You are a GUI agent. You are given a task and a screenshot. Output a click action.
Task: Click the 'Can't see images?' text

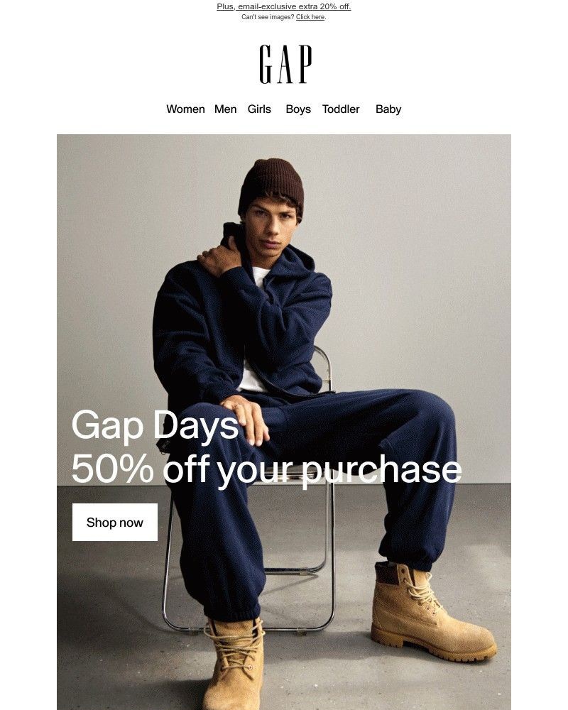[268, 17]
